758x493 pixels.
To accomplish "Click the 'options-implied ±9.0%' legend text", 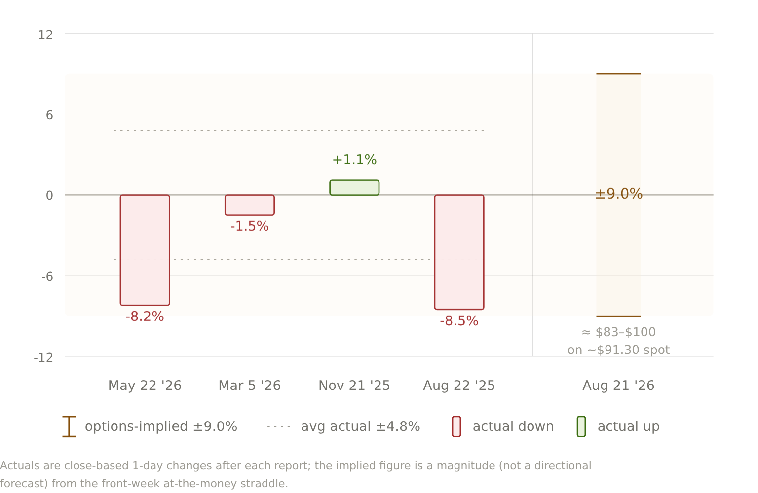I will pos(161,426).
